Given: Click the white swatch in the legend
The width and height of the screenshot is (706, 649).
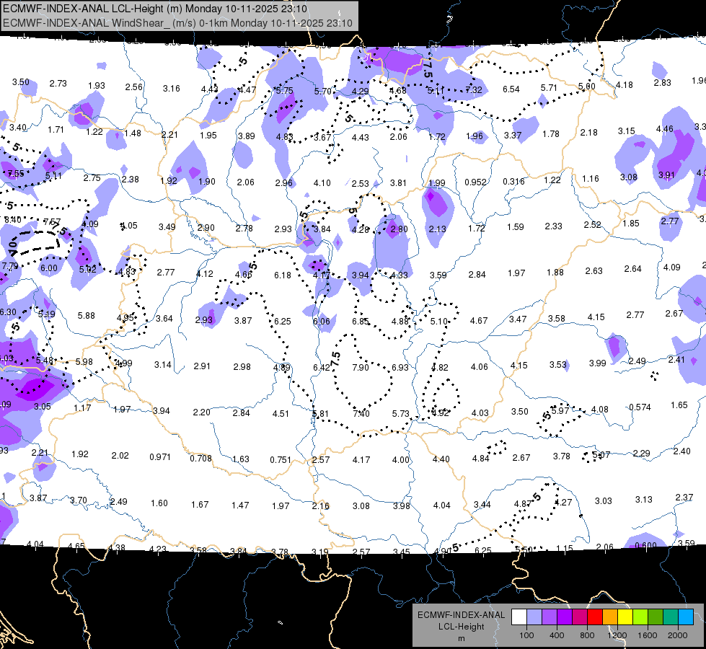Looking at the screenshot, I should tap(519, 617).
